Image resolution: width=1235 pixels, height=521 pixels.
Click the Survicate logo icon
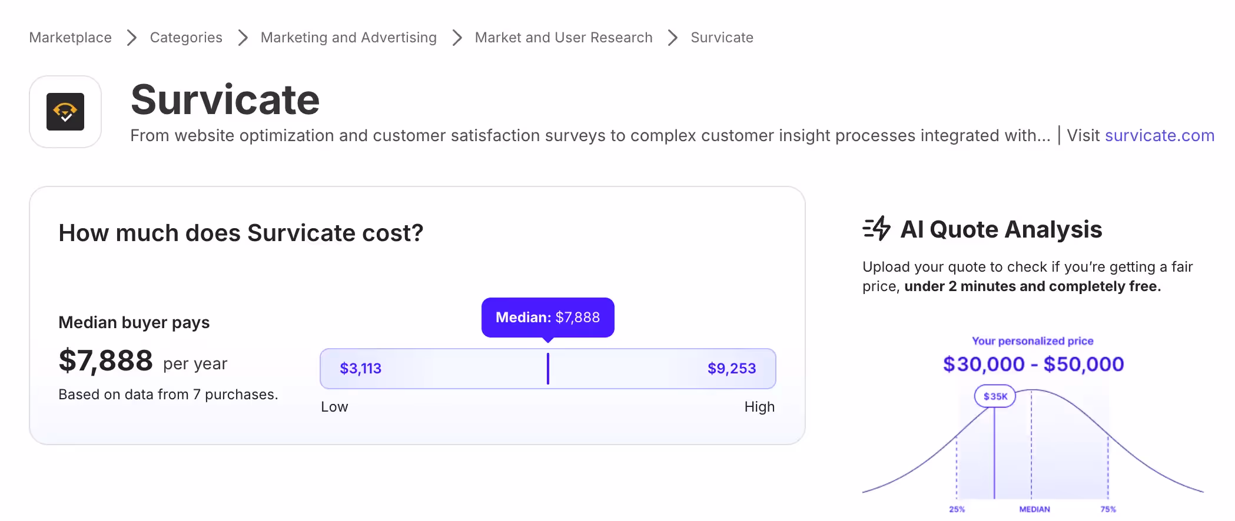(x=65, y=112)
